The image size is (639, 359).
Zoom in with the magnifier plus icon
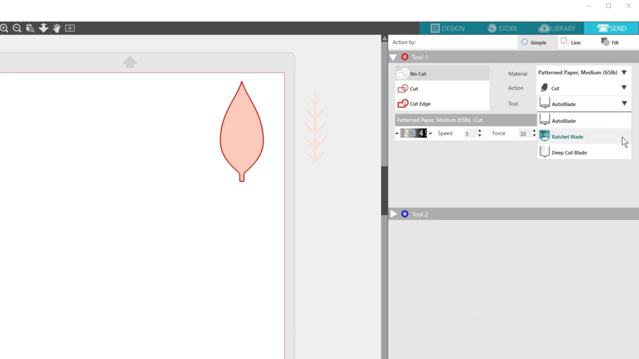[4, 28]
